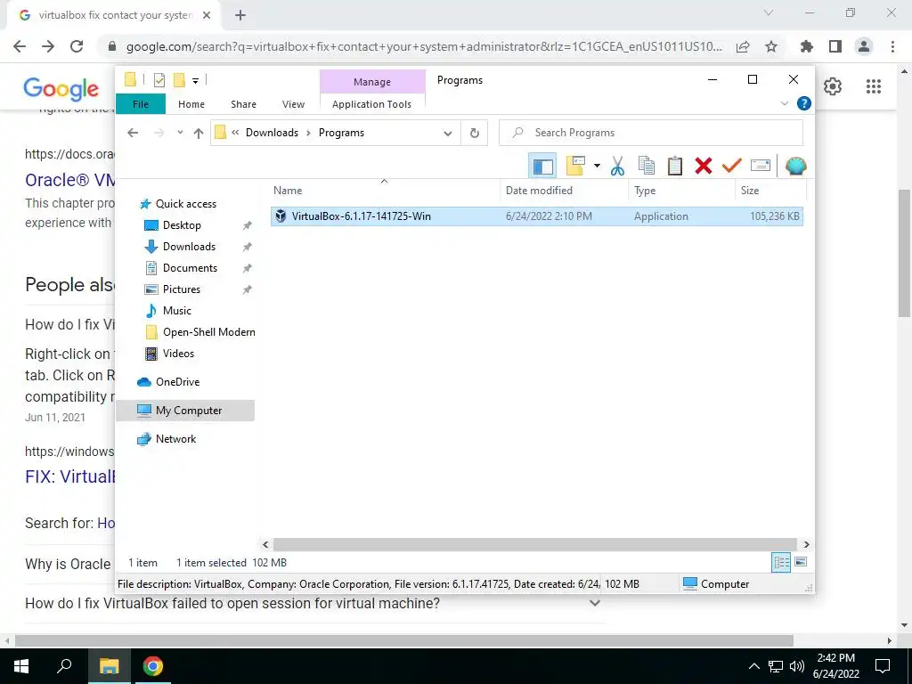
Task: Click the New Folder icon in title bar
Action: pos(179,80)
